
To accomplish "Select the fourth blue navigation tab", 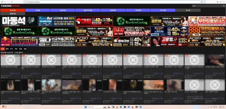I will [88, 10].
